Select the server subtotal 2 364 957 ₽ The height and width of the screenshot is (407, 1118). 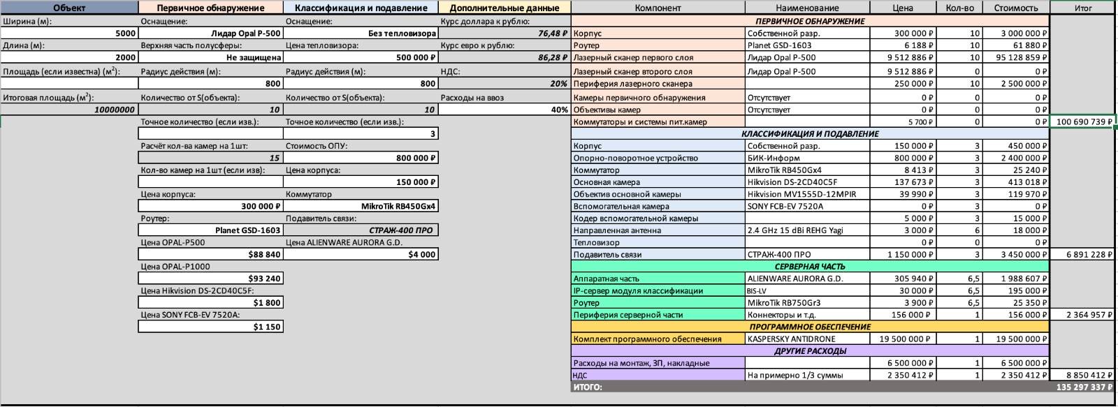coord(1082,315)
